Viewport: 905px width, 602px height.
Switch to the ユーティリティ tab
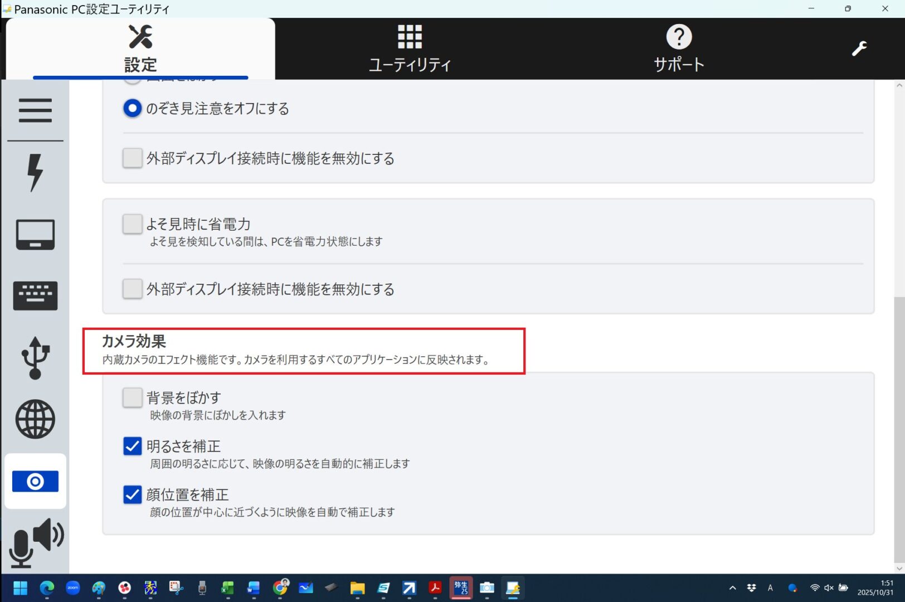[410, 49]
